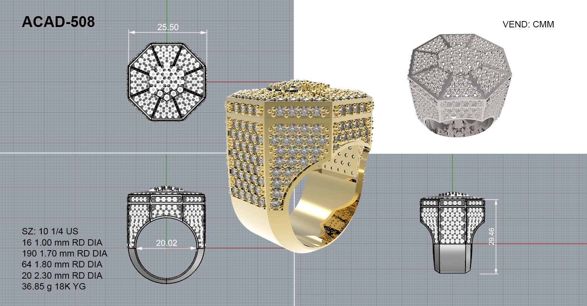Image resolution: width=587 pixels, height=306 pixels.
Task: Click the SZ: 10 1/4 US line
Action: [50, 231]
